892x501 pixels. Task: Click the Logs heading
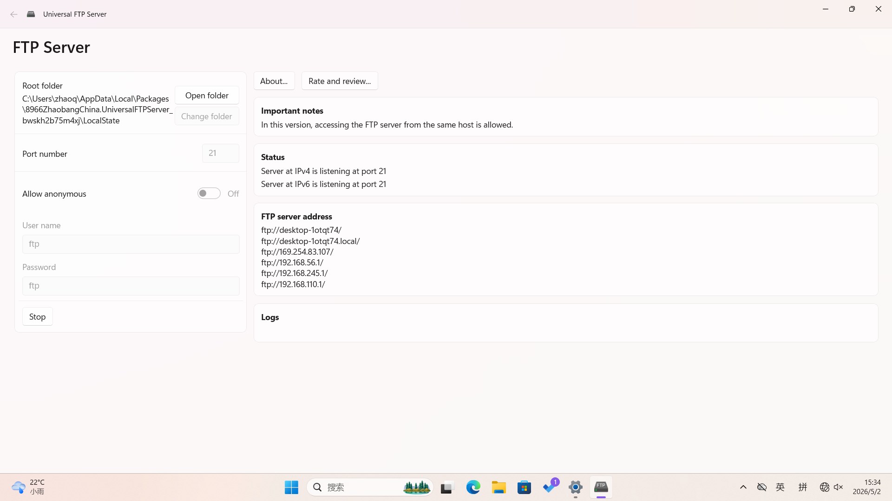(x=270, y=317)
